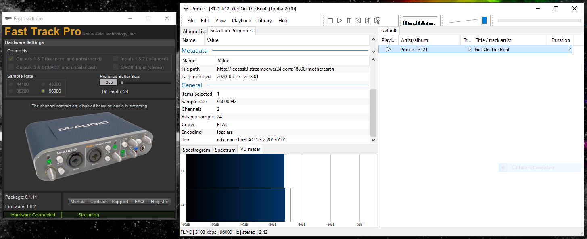Select the 96000 sample rate option
The height and width of the screenshot is (239, 587).
pyautogui.click(x=44, y=91)
